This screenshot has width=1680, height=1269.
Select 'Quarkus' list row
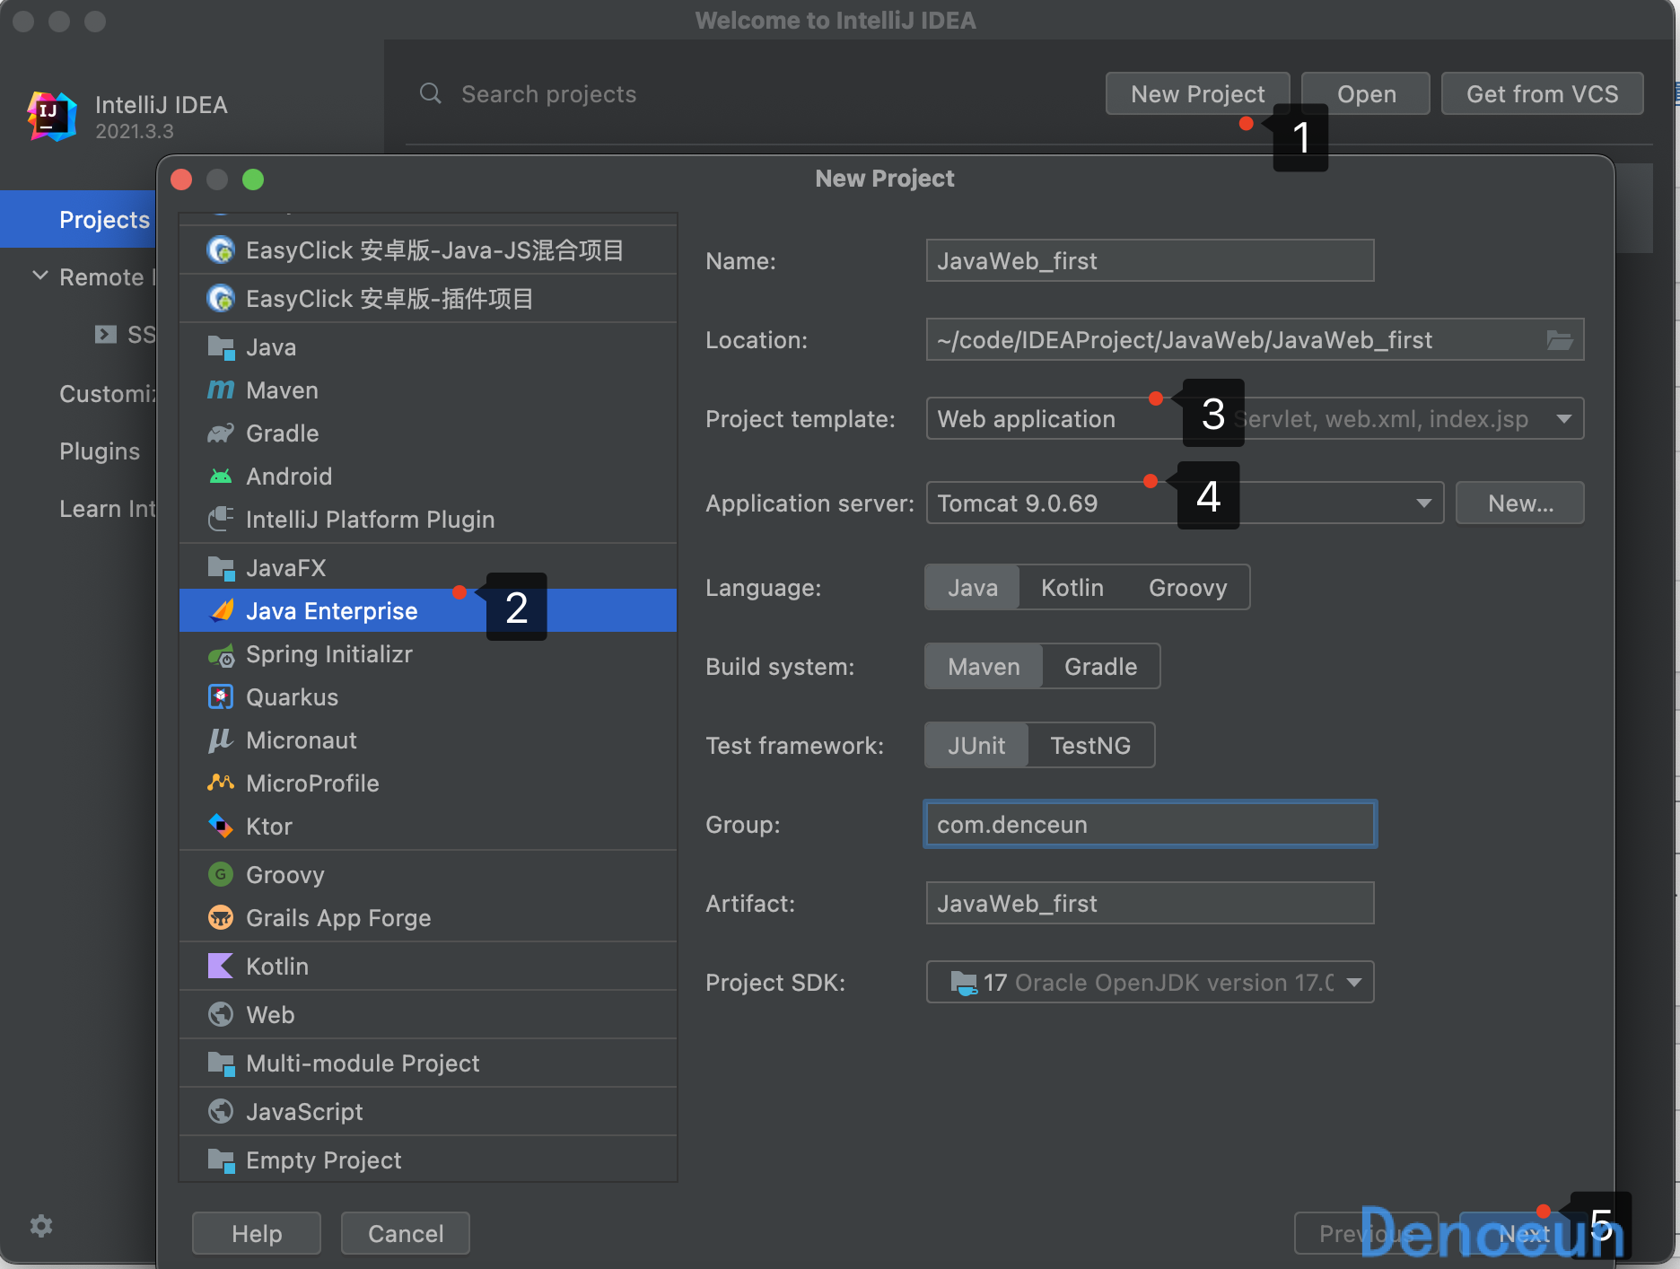tap(428, 696)
